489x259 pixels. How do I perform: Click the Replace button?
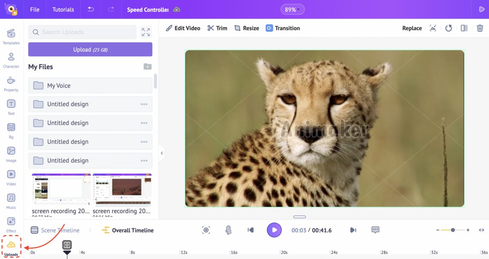pos(412,28)
